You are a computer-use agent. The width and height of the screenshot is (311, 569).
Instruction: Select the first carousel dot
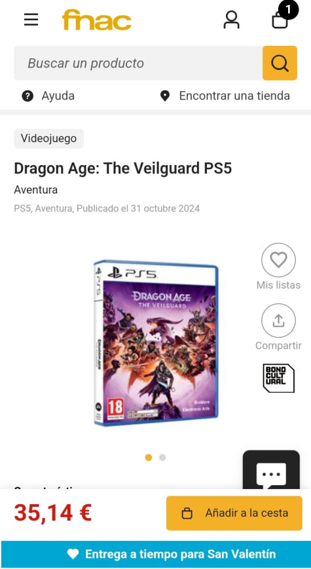click(x=149, y=458)
